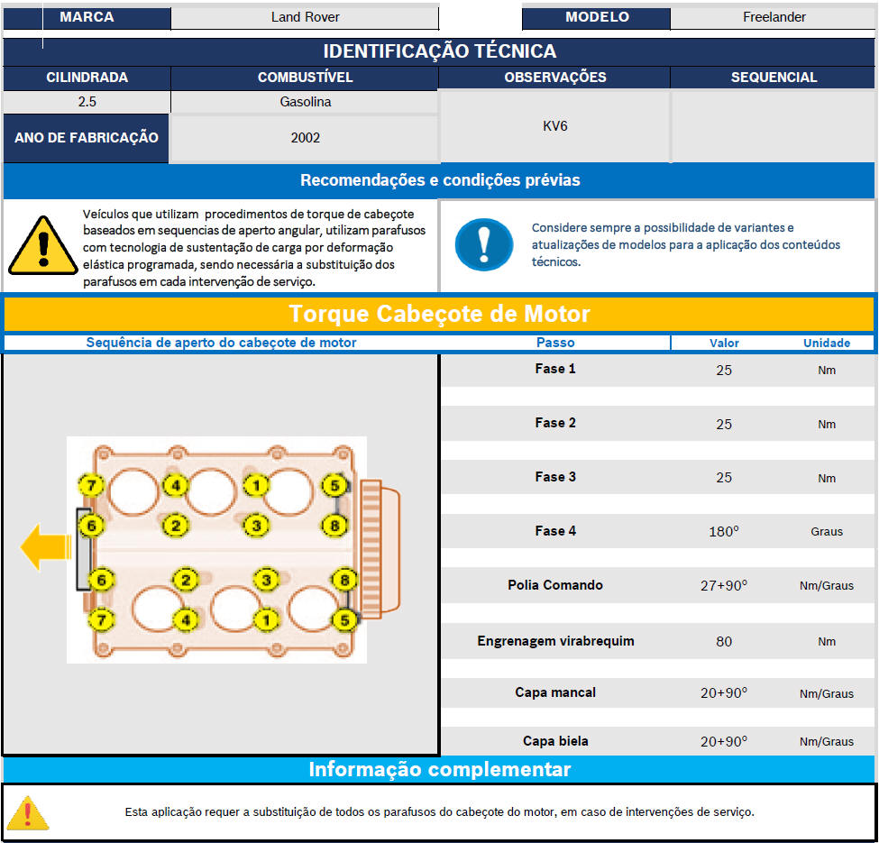Select the Land Rover brand cell
This screenshot has width=879, height=843.
pyautogui.click(x=305, y=17)
